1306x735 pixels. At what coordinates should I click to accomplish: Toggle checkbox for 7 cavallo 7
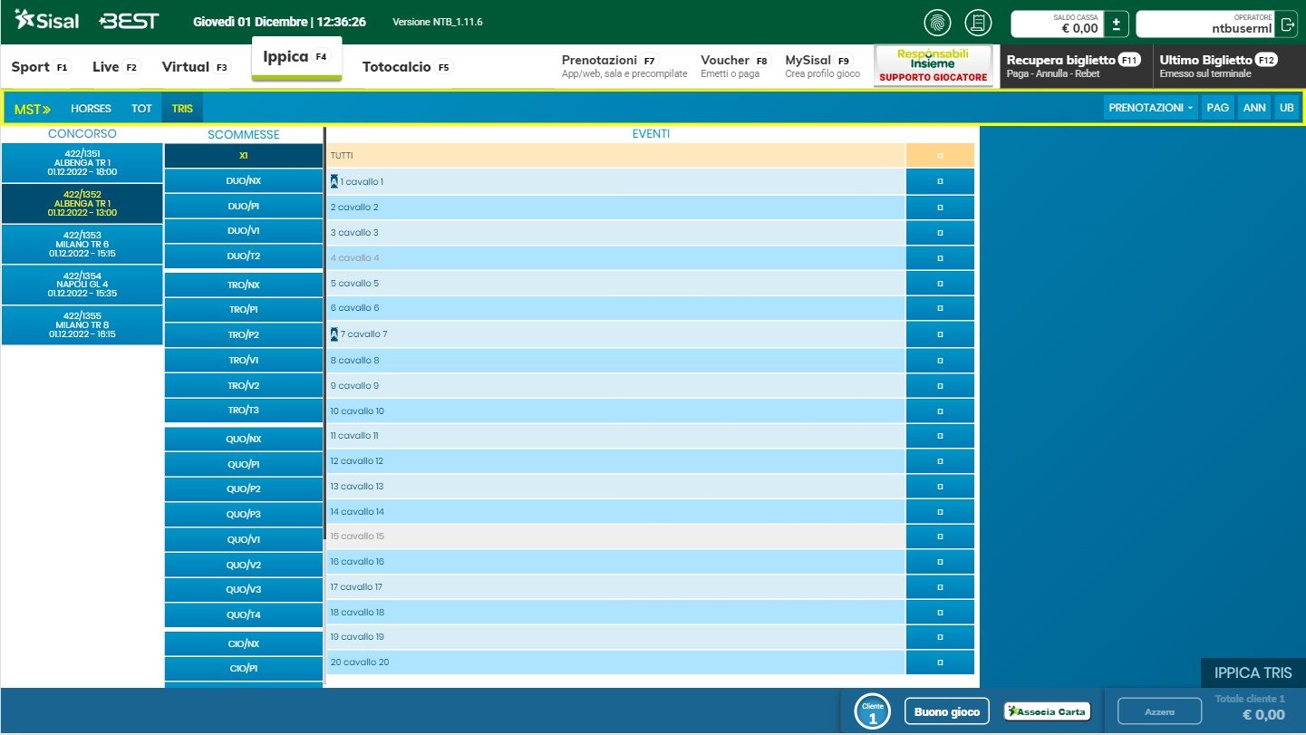pyautogui.click(x=940, y=334)
